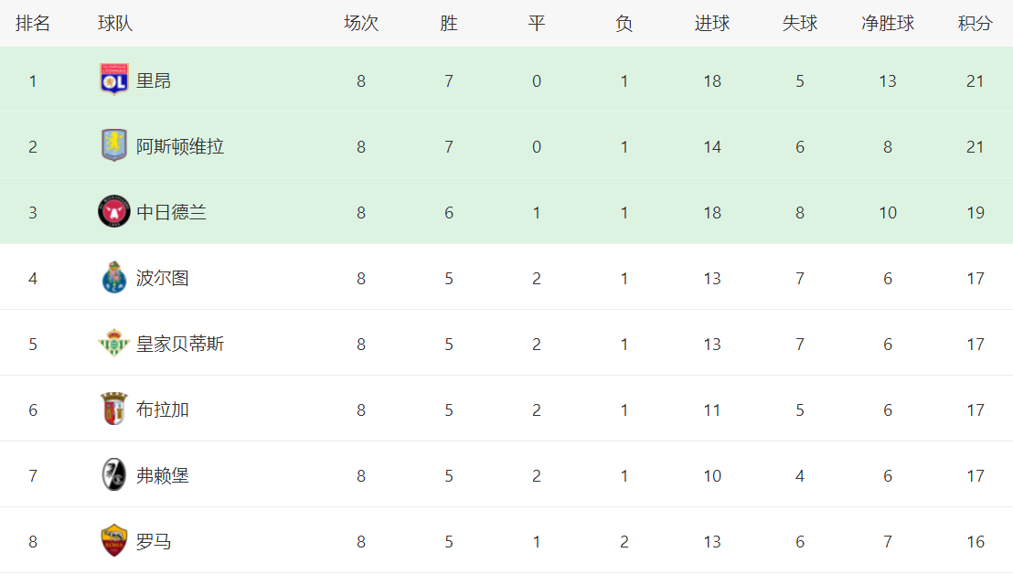Click the 排名 column header

(33, 24)
